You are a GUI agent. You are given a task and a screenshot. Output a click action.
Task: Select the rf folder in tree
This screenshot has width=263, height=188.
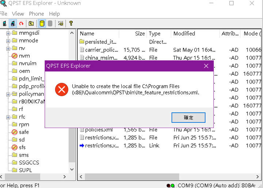pos(21,109)
